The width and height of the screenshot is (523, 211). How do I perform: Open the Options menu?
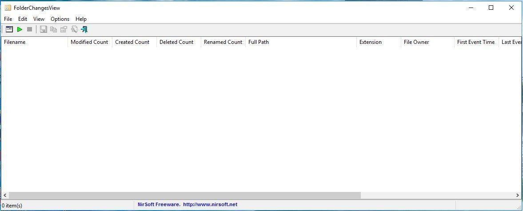(x=60, y=19)
